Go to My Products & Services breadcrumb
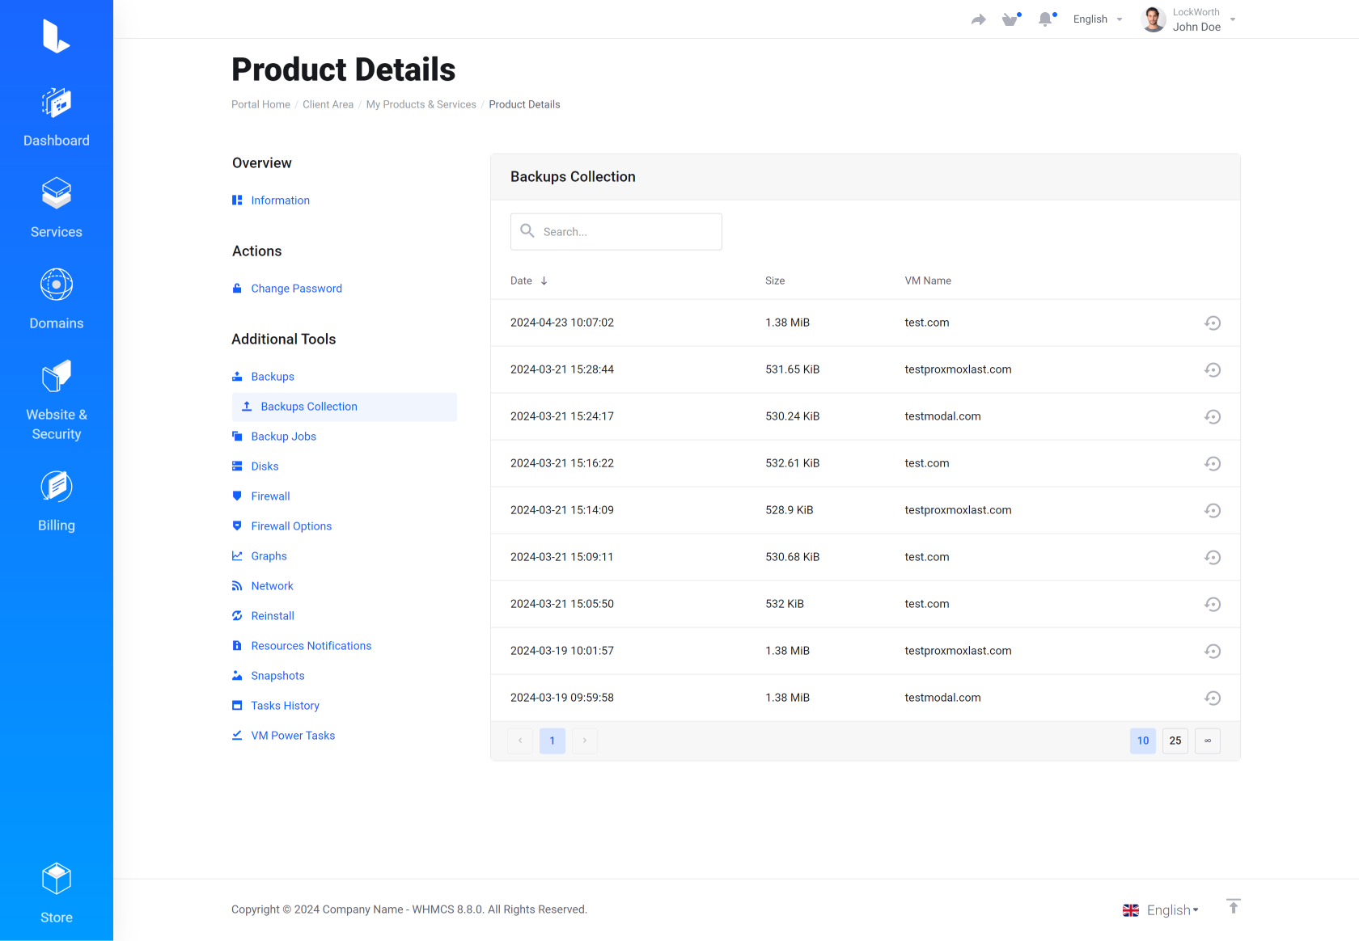This screenshot has height=941, width=1359. [421, 104]
